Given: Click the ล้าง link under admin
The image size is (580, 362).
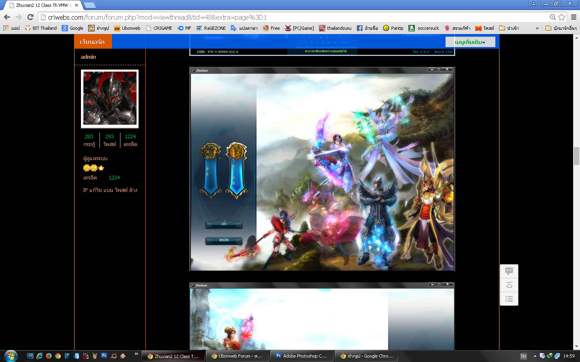Looking at the screenshot, I should pos(133,190).
